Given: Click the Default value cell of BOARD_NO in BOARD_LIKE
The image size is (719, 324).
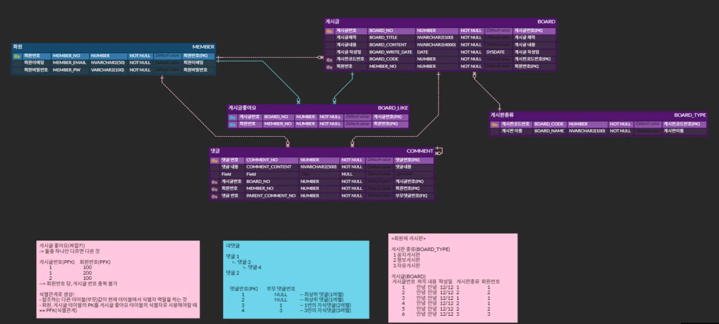Looking at the screenshot, I should (x=358, y=117).
